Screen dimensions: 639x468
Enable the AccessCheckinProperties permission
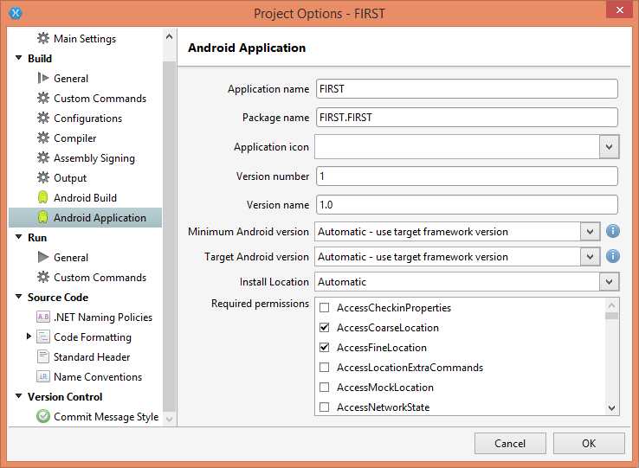[x=325, y=308]
